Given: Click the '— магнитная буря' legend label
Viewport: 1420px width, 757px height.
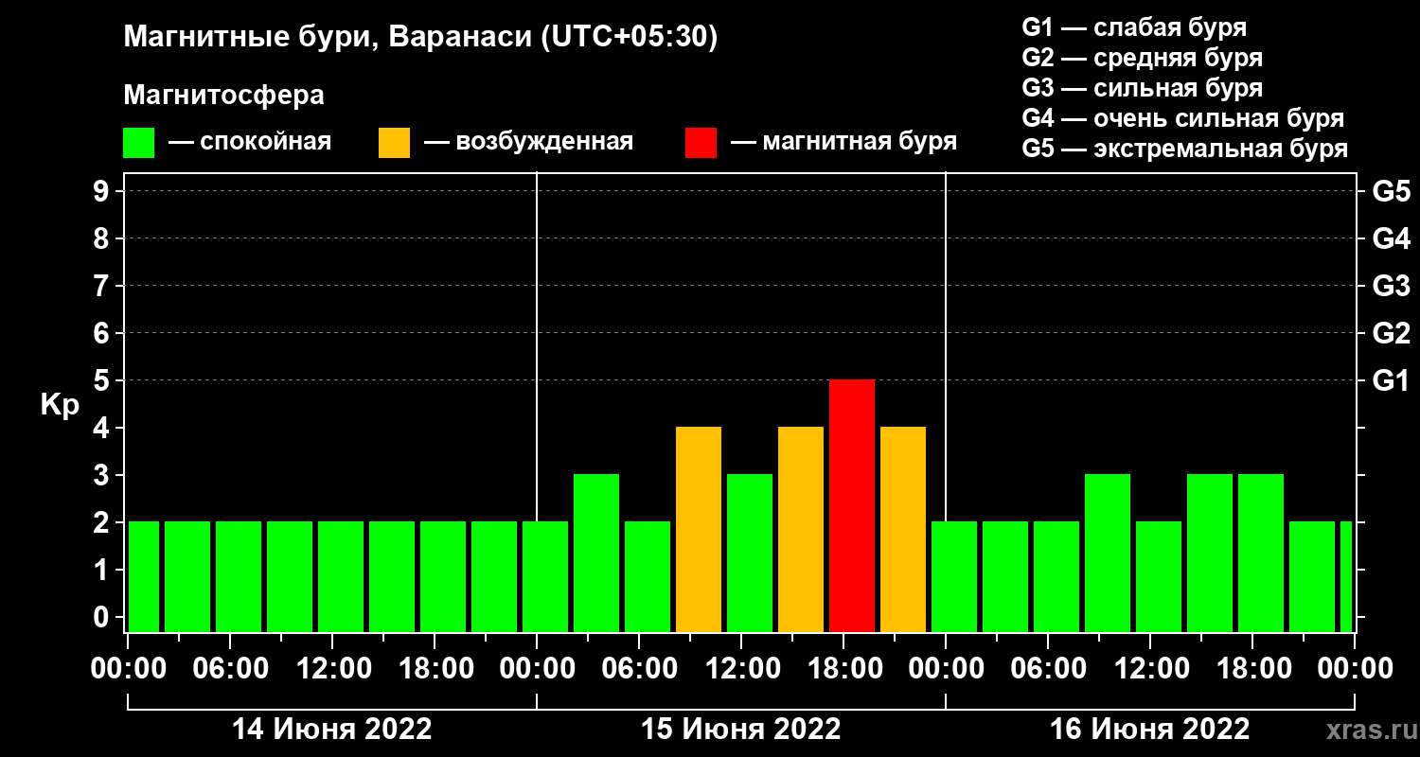Looking at the screenshot, I should coord(843,143).
